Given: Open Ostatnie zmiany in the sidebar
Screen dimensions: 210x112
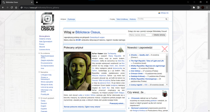Looking at the screenshot, I should (45, 39).
